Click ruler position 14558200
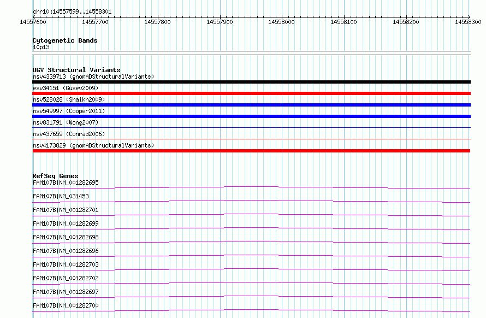Screen dimensions: 486x318 coord(406,22)
